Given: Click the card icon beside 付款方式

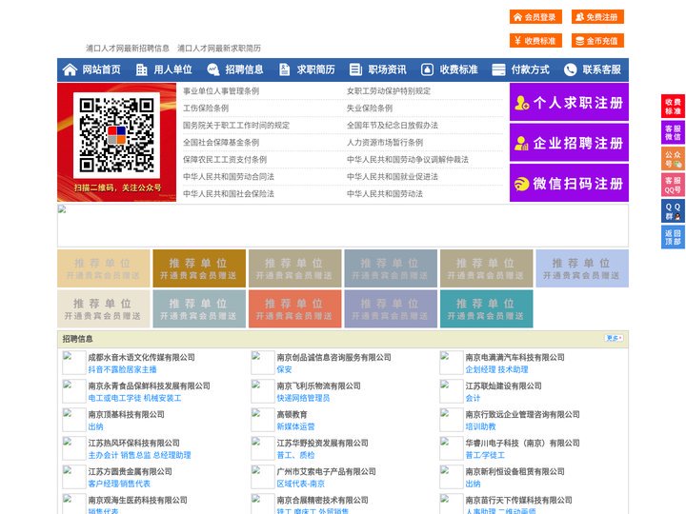Looking at the screenshot, I should pyautogui.click(x=498, y=69).
